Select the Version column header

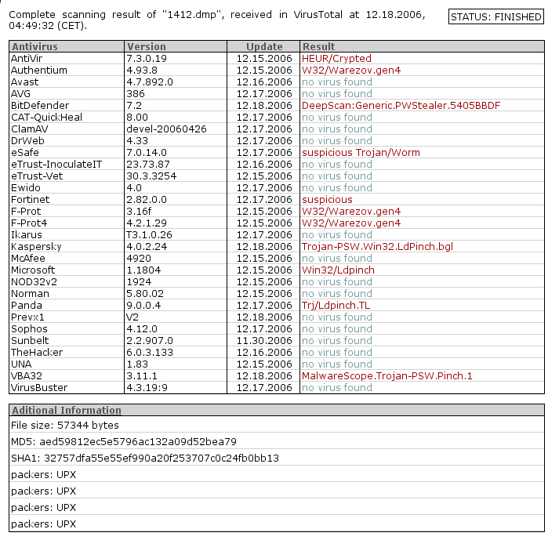point(176,47)
